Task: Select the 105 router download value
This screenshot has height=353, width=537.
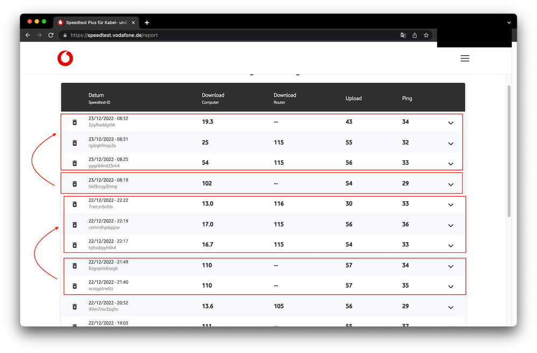Action: tap(279, 306)
